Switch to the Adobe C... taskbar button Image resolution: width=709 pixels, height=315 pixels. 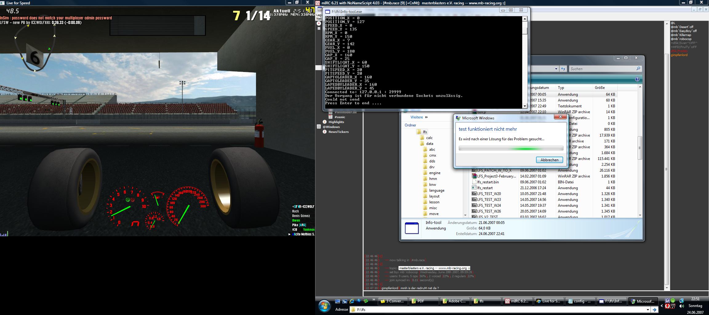pos(455,301)
